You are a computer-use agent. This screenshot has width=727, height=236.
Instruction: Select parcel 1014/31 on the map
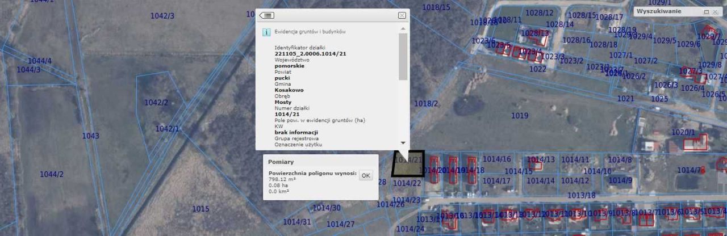297,222
